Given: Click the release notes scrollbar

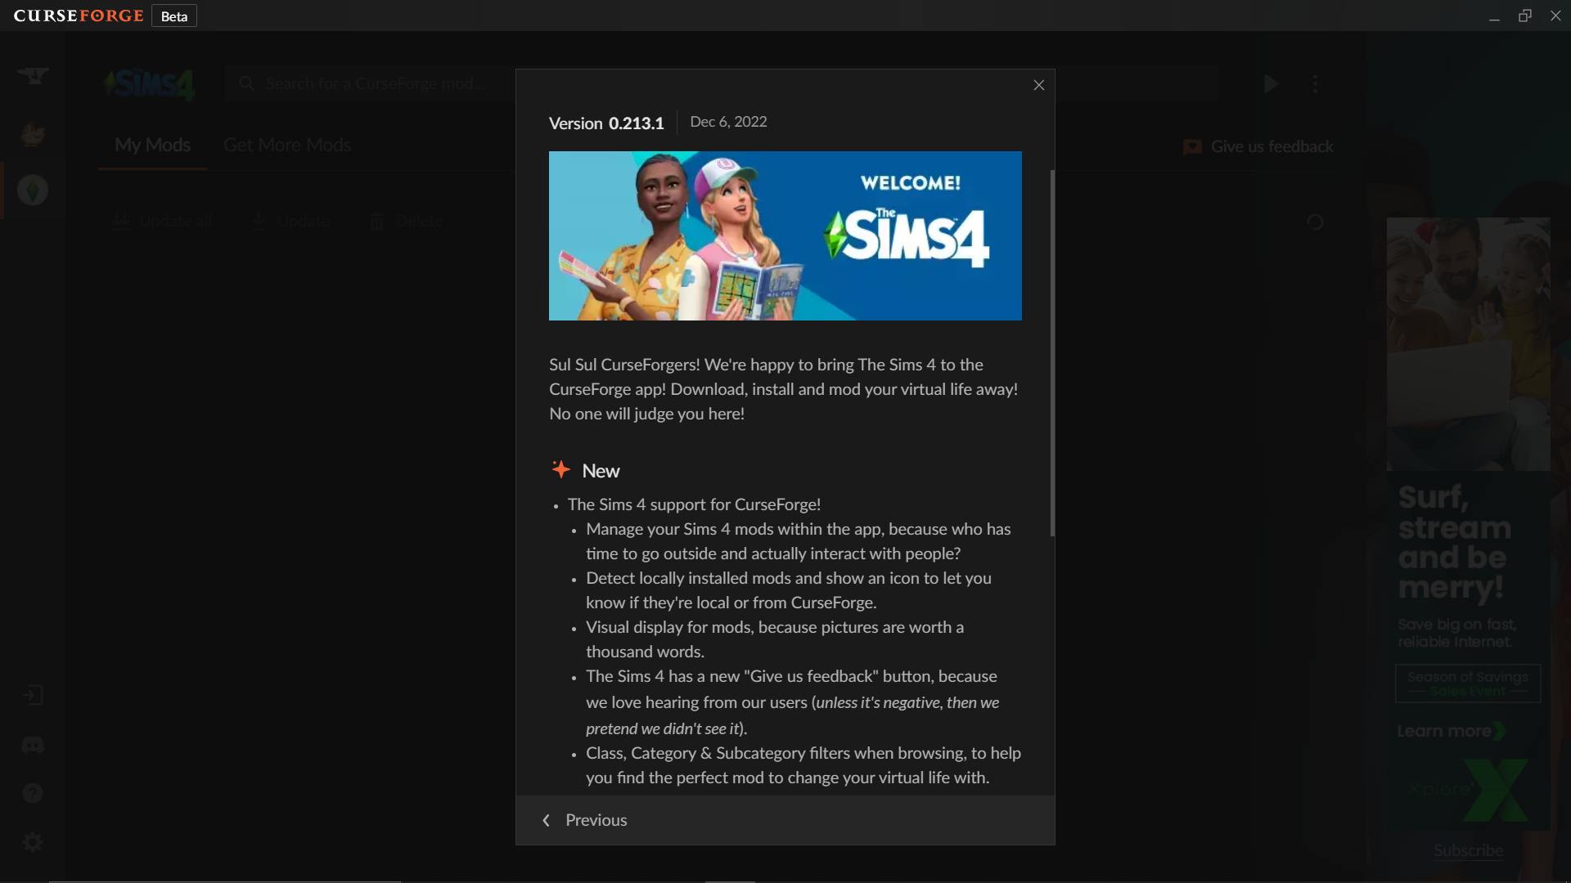Looking at the screenshot, I should (x=1051, y=353).
